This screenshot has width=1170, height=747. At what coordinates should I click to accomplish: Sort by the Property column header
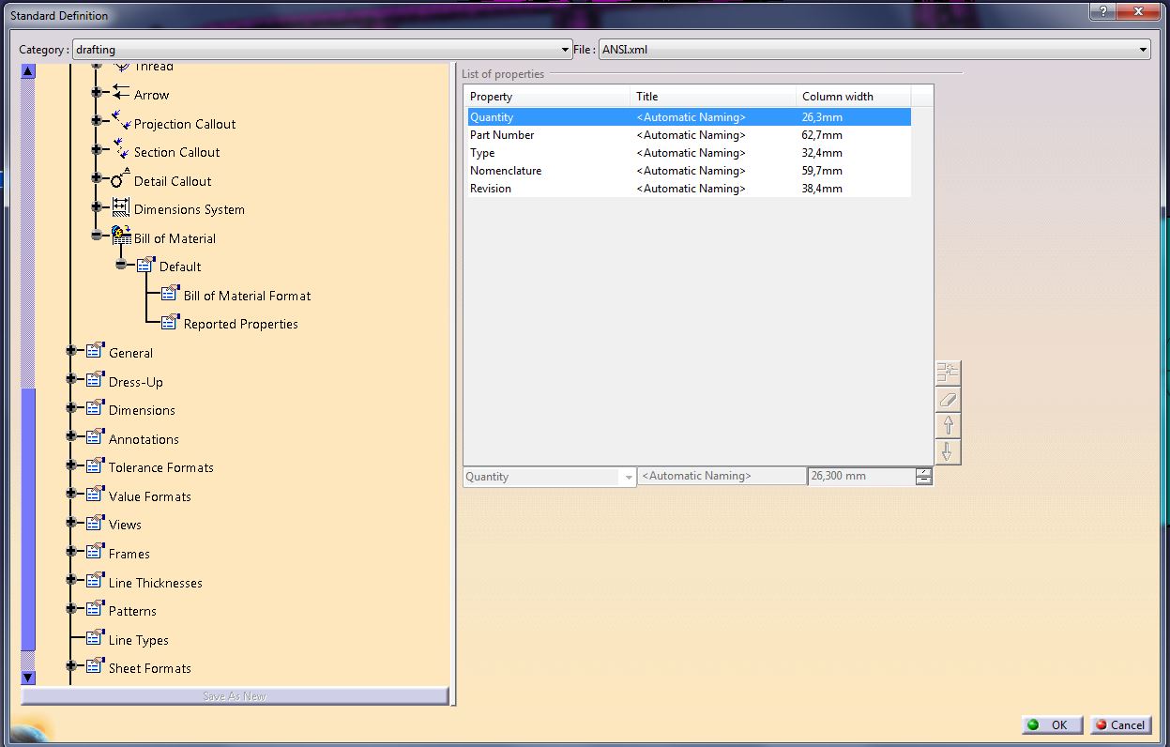pos(548,97)
